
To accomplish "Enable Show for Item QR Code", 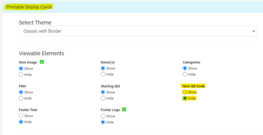I will pyautogui.click(x=185, y=92).
